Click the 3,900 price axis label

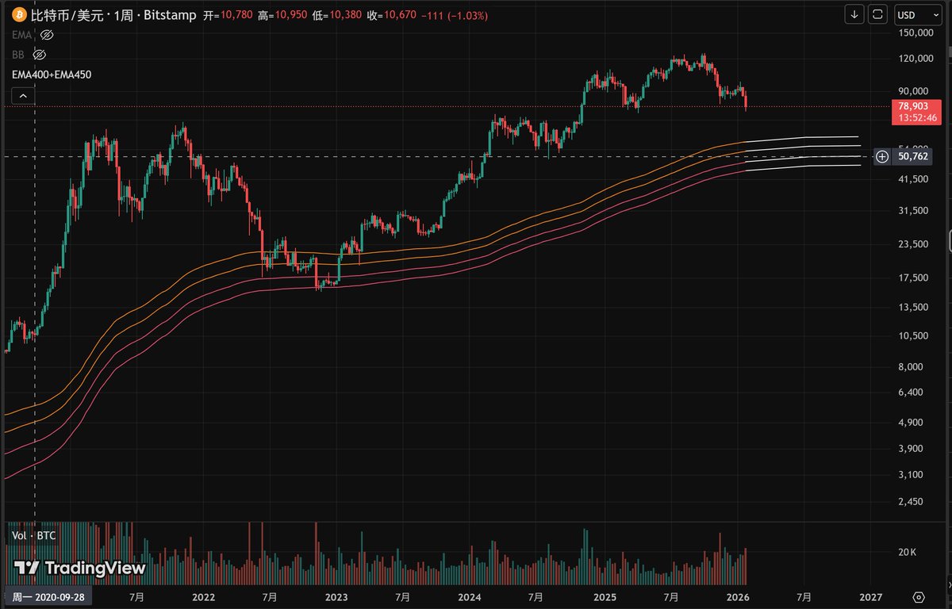tap(910, 449)
